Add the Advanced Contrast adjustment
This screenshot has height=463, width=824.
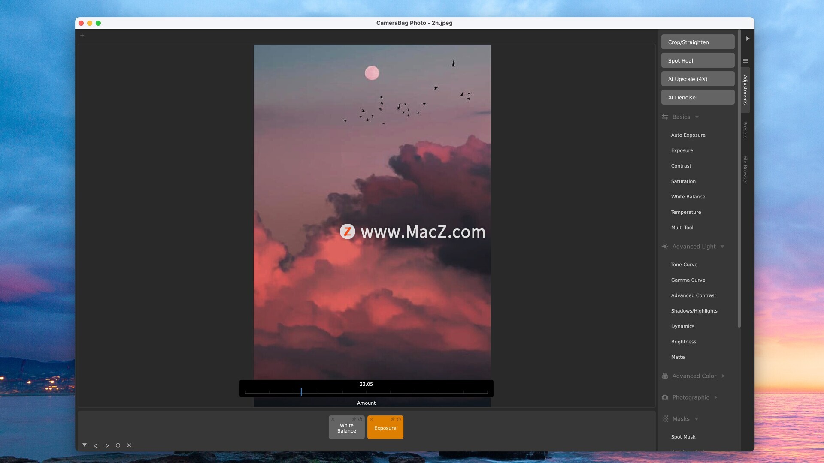[x=694, y=295]
